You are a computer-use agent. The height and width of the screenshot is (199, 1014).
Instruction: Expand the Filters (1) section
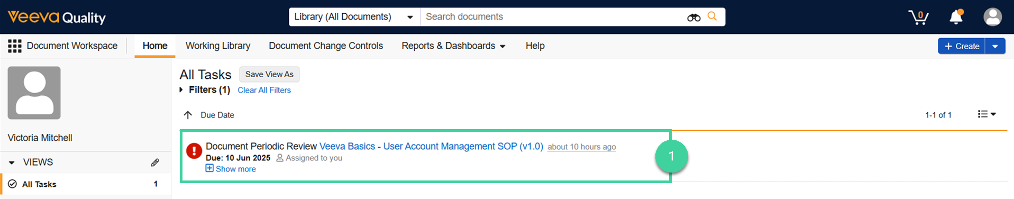[205, 90]
